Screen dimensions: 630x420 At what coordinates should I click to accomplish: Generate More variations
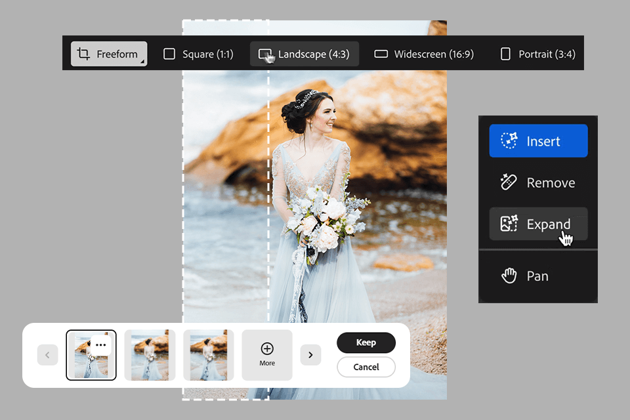[x=267, y=355]
